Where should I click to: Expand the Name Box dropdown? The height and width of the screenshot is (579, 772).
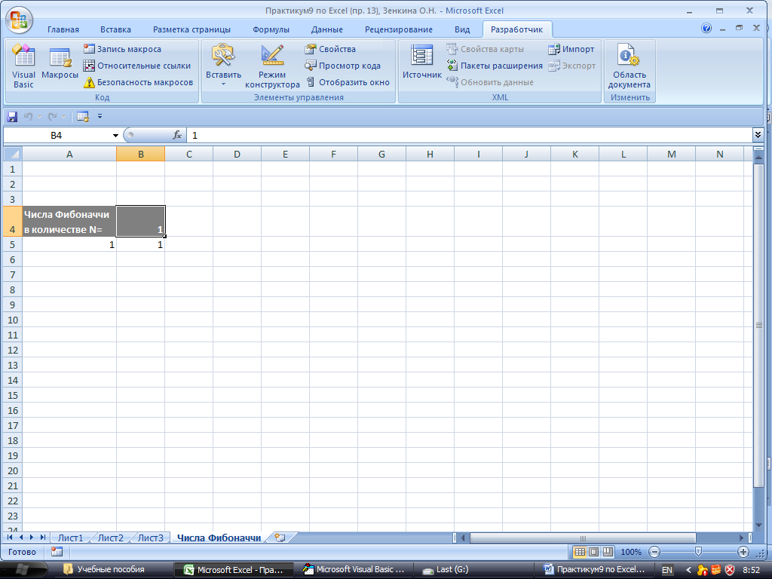click(115, 136)
